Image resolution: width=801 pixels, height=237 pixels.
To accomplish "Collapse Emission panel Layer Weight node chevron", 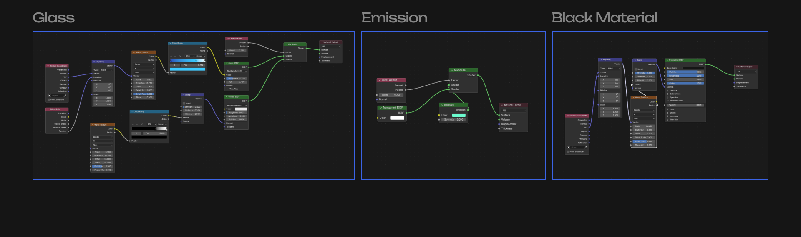I will (x=380, y=80).
